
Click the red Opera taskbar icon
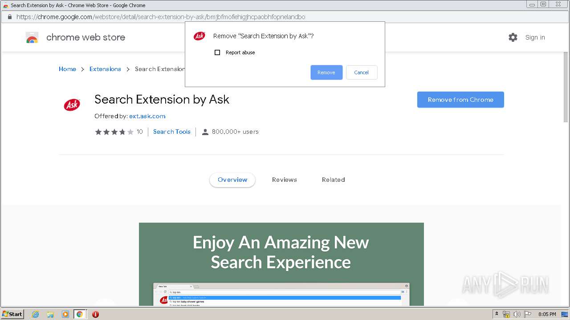point(95,314)
